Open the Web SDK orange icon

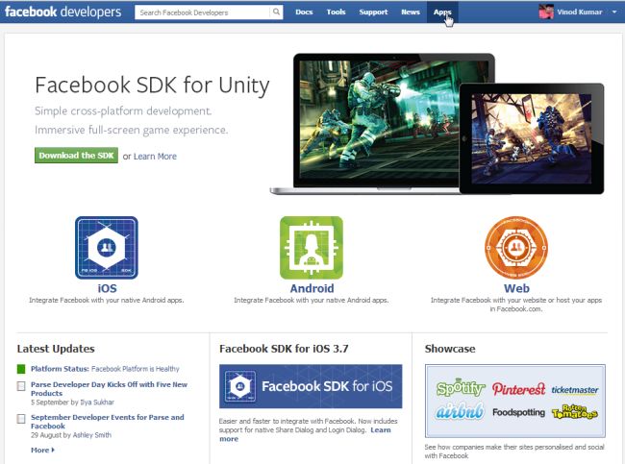point(516,248)
